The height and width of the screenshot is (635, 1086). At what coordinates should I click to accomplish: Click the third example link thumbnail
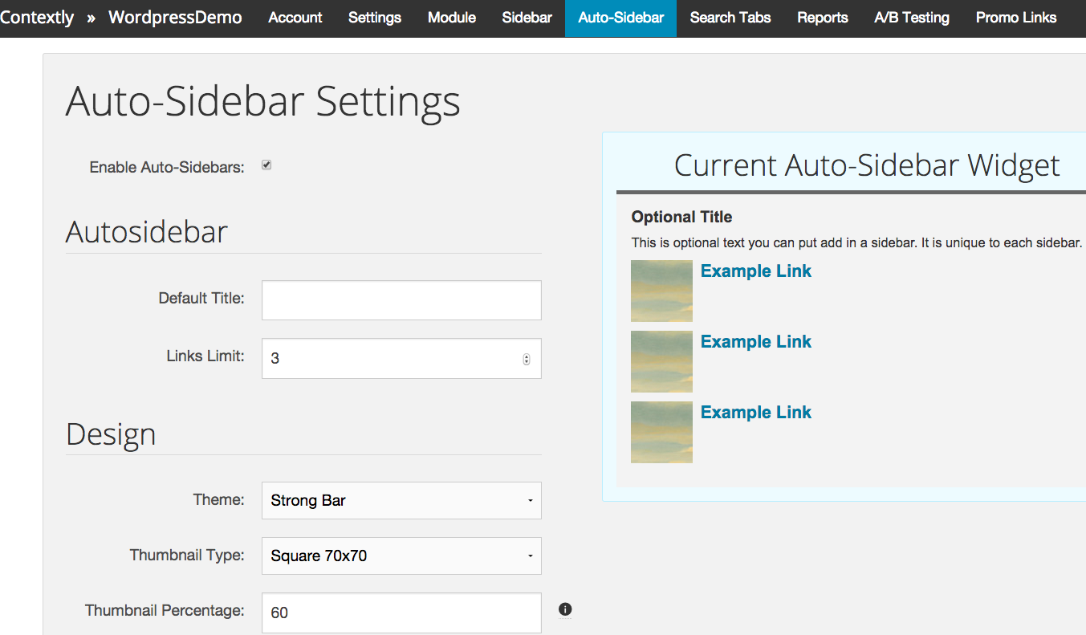coord(661,432)
